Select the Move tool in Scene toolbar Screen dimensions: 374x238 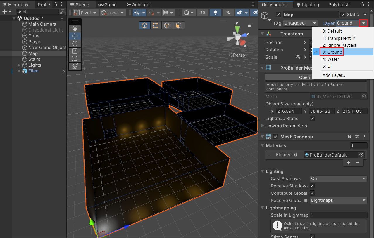tap(75, 36)
